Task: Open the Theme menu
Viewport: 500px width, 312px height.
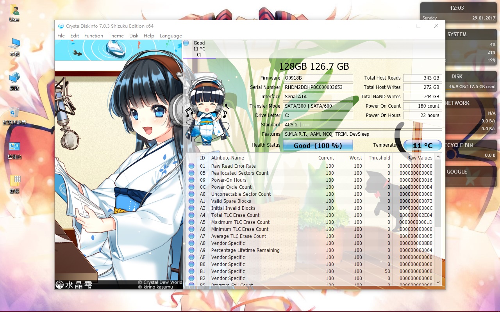Action: (116, 35)
